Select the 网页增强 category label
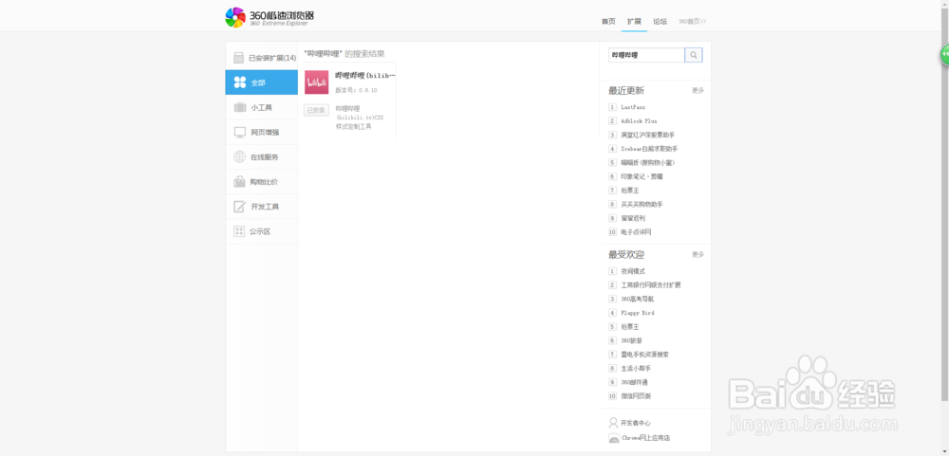 point(265,133)
